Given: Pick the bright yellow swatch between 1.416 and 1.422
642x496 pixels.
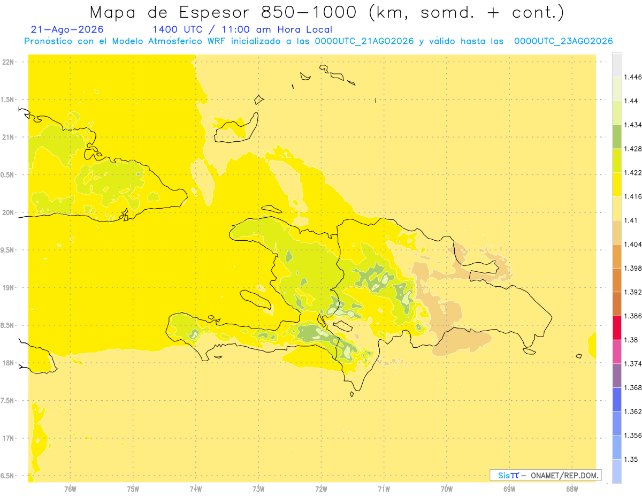Looking at the screenshot, I should [617, 185].
